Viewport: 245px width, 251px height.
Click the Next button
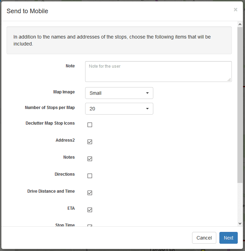(x=228, y=238)
